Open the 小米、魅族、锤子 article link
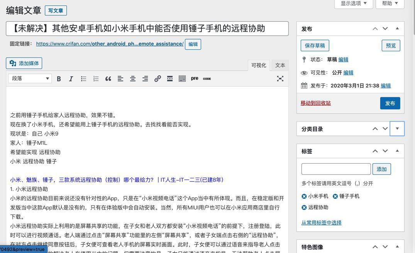 (x=117, y=180)
